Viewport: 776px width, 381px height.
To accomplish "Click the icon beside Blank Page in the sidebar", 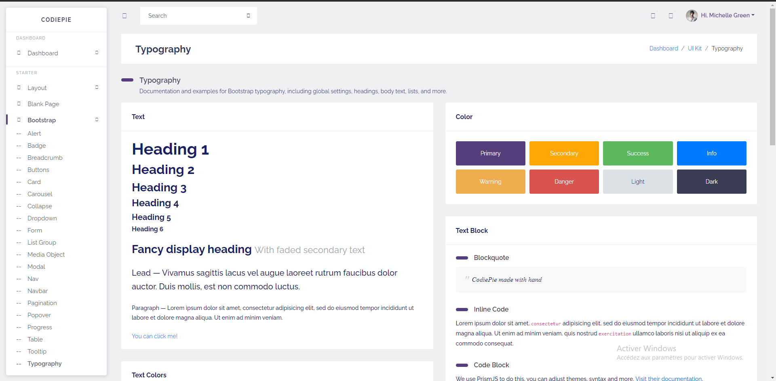I will 19,104.
